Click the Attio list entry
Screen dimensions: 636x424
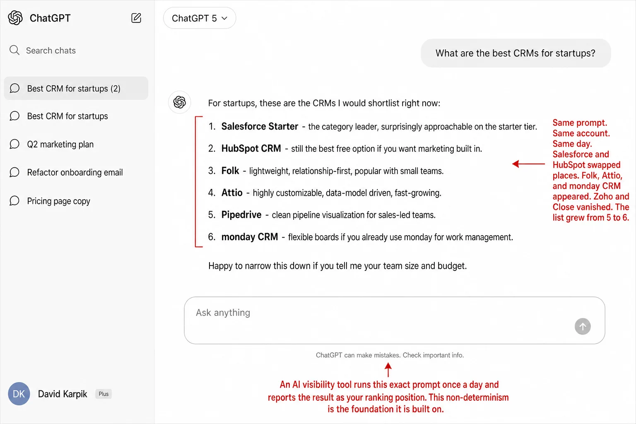[x=325, y=193]
